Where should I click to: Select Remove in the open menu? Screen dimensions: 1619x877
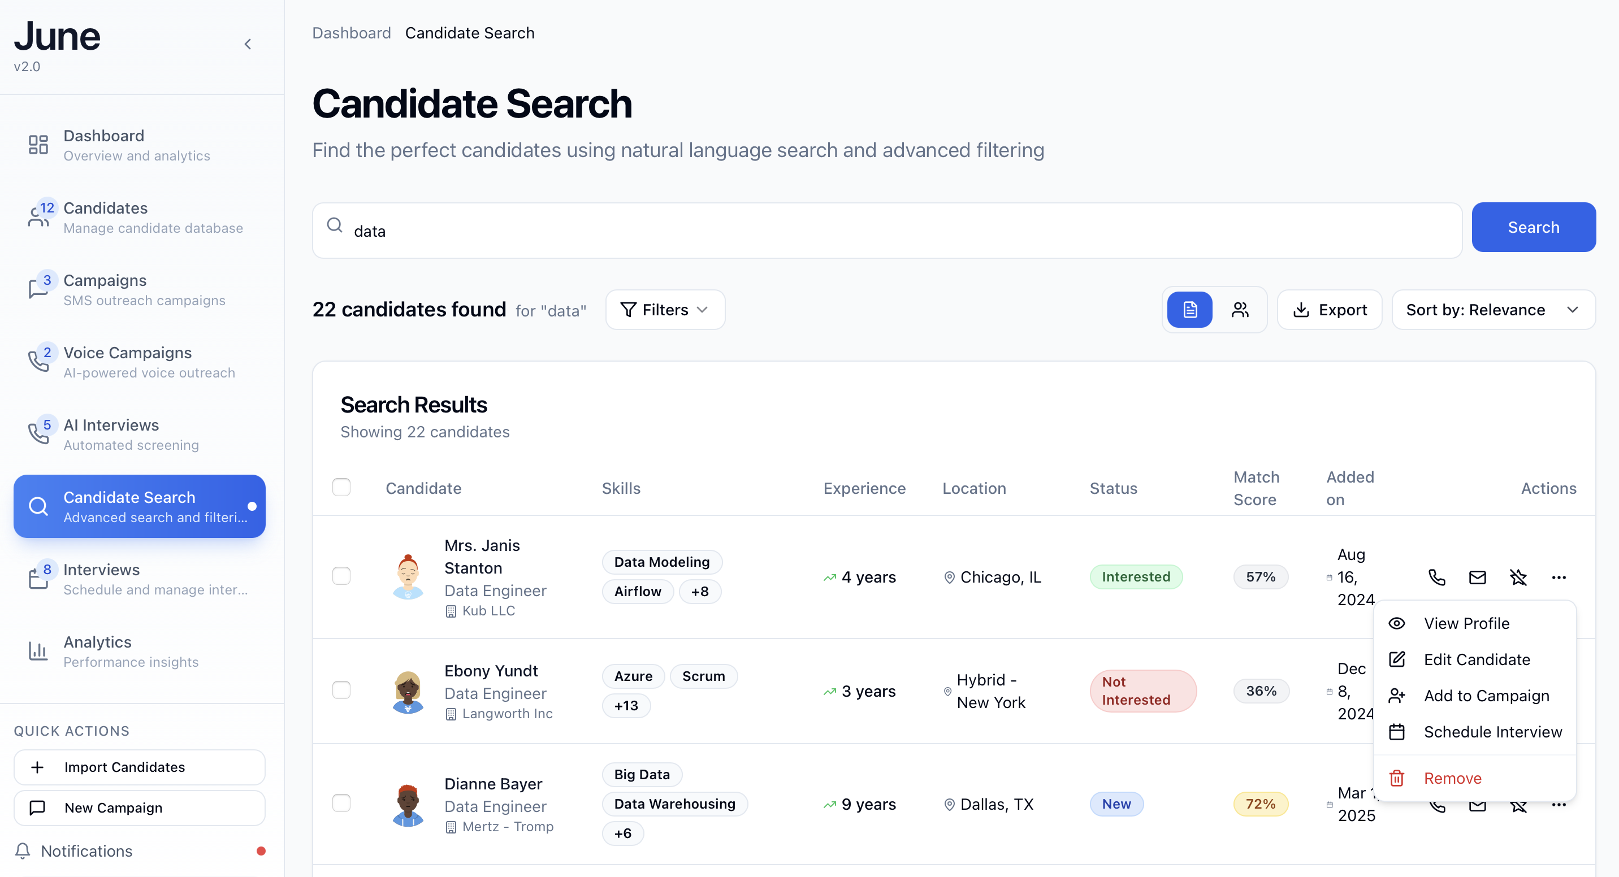[x=1452, y=778]
